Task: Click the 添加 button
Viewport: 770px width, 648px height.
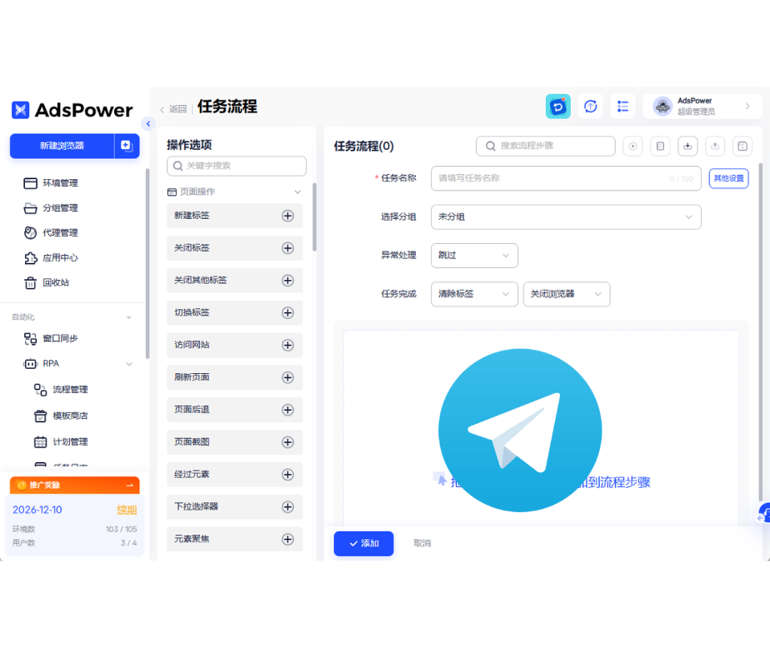Action: [x=363, y=543]
